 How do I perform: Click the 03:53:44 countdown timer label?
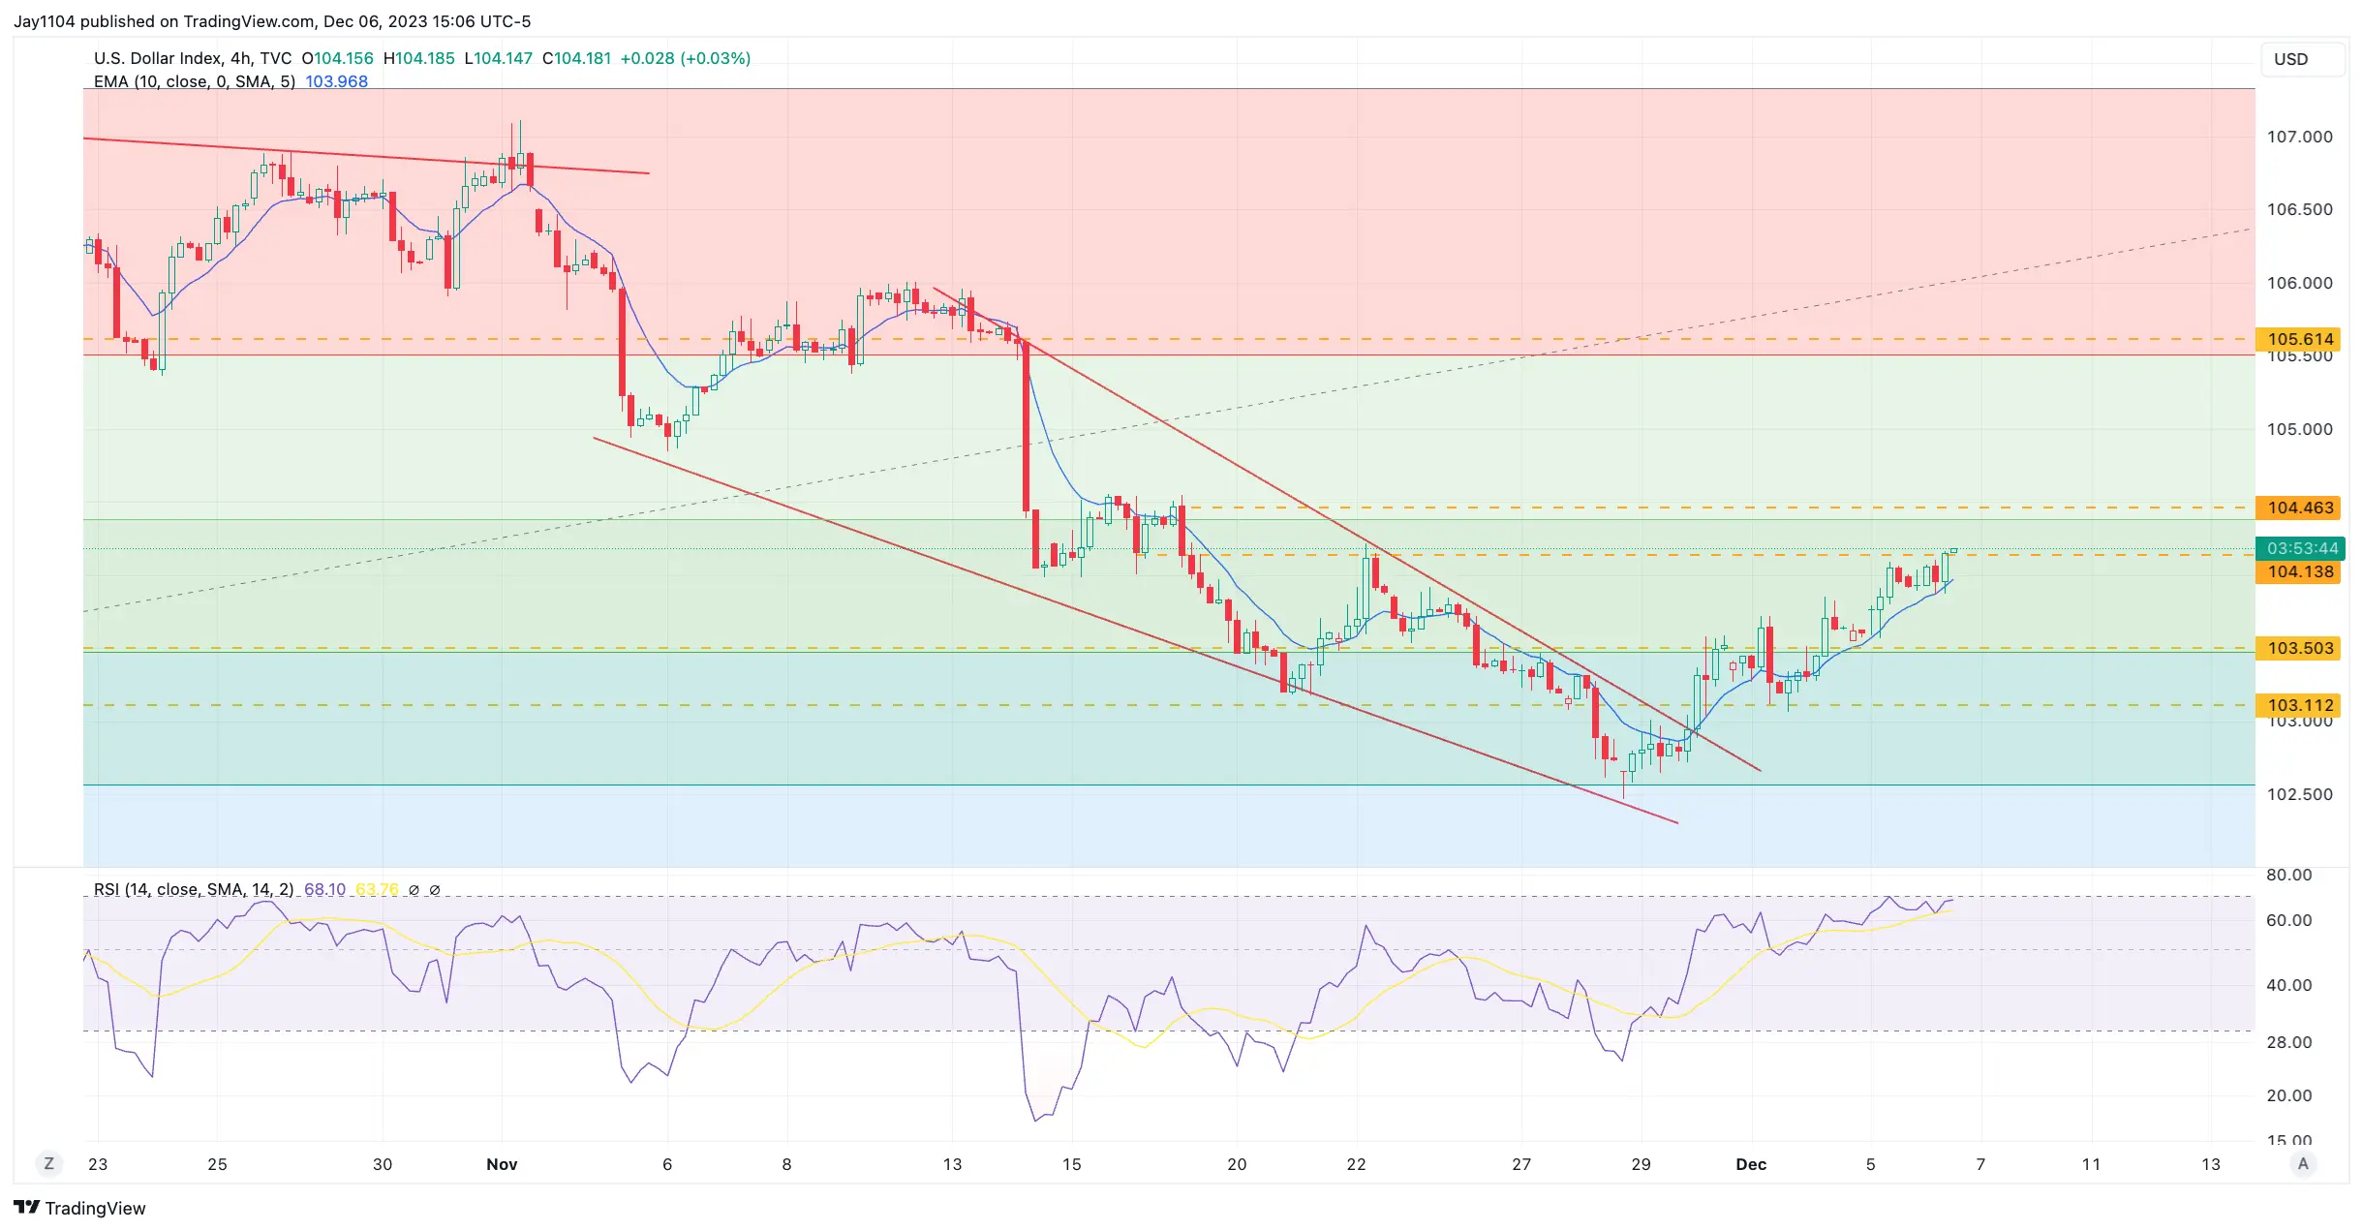(2300, 548)
